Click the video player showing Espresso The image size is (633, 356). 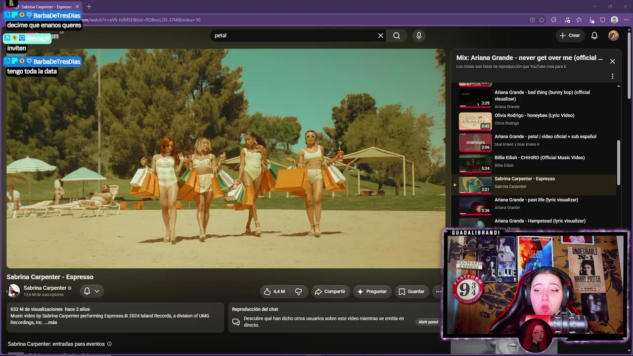[x=226, y=158]
